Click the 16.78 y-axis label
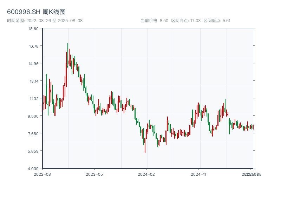Image resolution: width=281 pixels, height=210 pixels. pos(34,46)
